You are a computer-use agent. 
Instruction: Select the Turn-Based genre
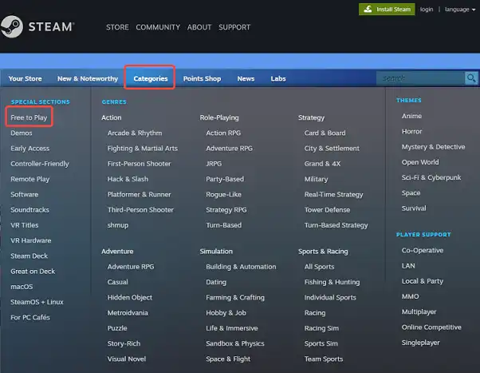coord(224,225)
